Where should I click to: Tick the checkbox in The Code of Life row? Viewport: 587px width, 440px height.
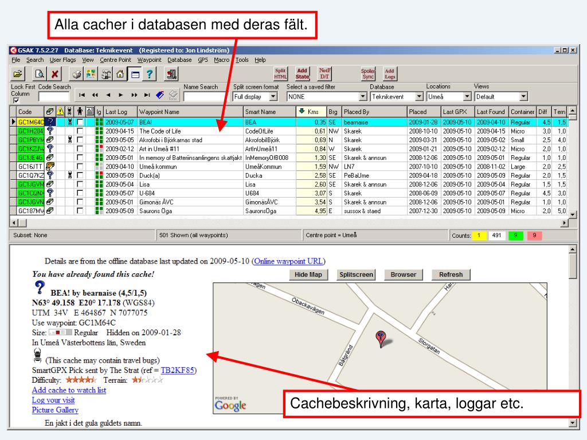(x=80, y=131)
